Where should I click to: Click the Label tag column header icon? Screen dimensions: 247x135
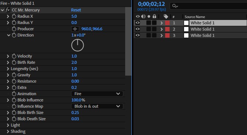pyautogui.click(x=166, y=17)
